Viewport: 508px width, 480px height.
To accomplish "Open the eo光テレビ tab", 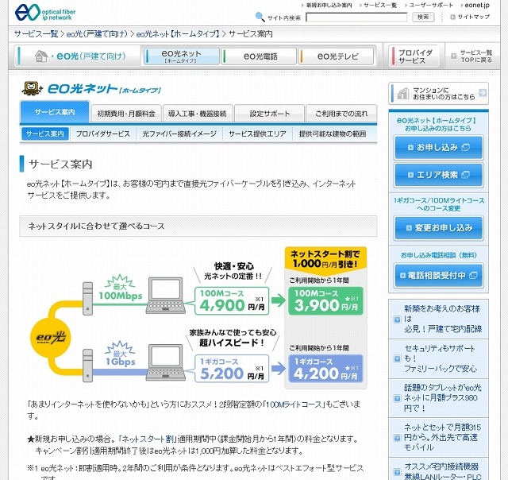I will 336,56.
